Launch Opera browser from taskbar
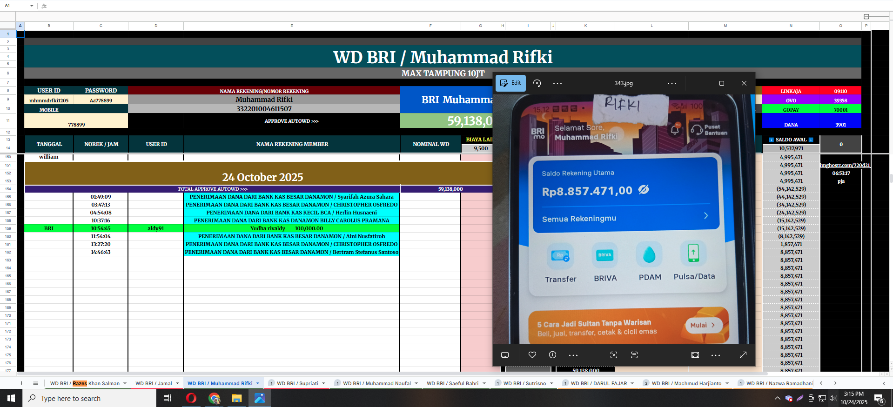The height and width of the screenshot is (407, 893). 191,398
